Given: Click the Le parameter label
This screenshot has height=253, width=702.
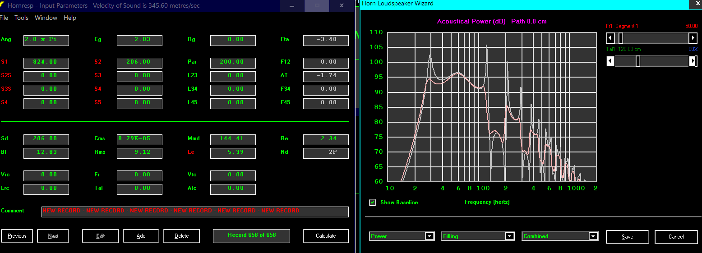Looking at the screenshot, I should 191,152.
